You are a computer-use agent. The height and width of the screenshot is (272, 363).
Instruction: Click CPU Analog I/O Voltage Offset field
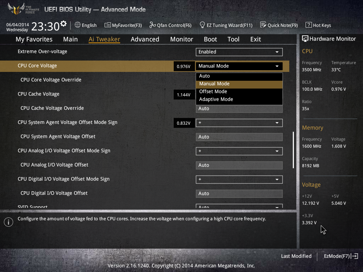[x=239, y=165]
